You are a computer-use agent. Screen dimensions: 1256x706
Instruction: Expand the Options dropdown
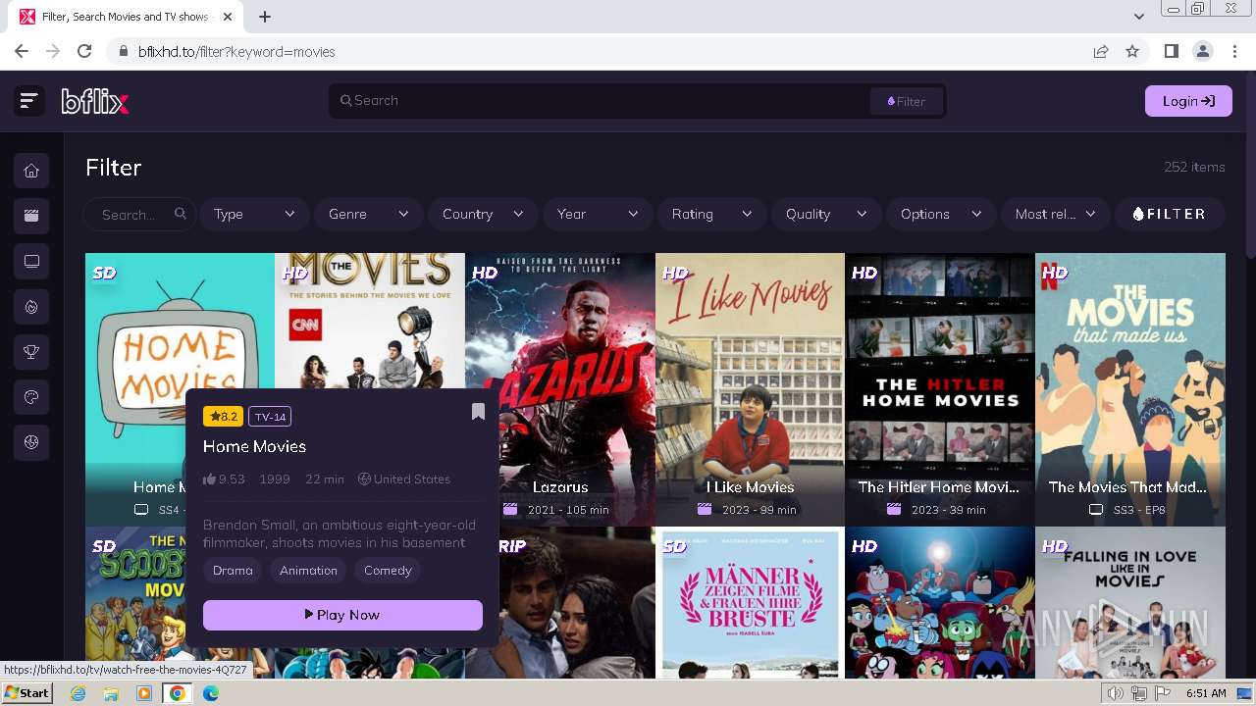click(x=941, y=214)
